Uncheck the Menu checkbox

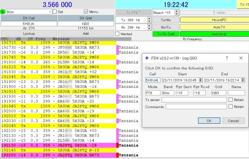click(x=86, y=12)
